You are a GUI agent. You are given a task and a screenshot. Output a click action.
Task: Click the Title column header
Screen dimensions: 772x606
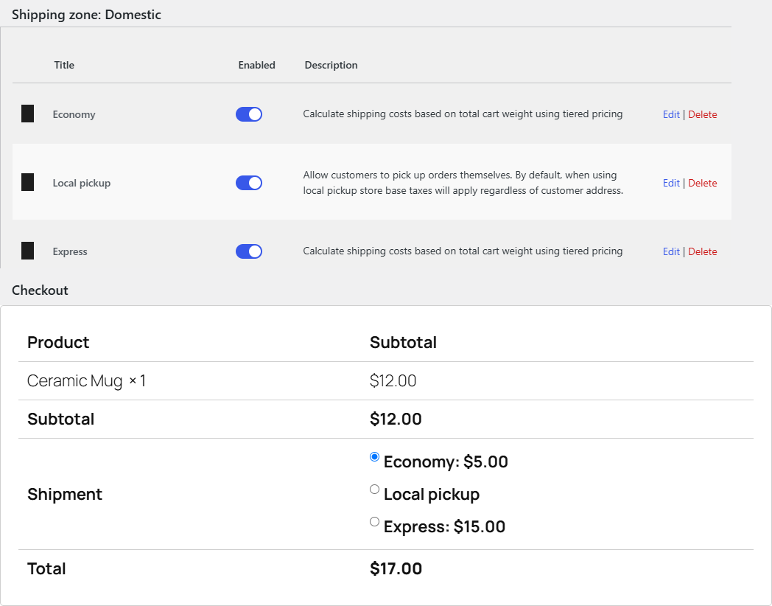(64, 65)
